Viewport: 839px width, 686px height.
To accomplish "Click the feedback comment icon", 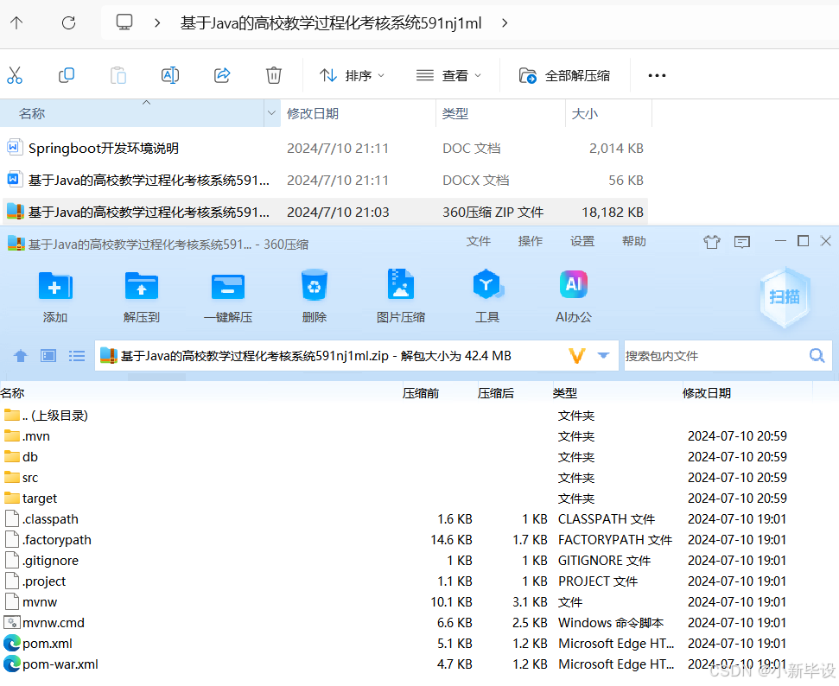I will pyautogui.click(x=741, y=243).
